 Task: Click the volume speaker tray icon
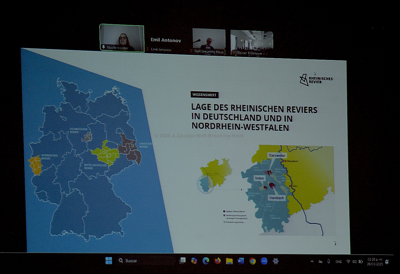tap(354, 262)
